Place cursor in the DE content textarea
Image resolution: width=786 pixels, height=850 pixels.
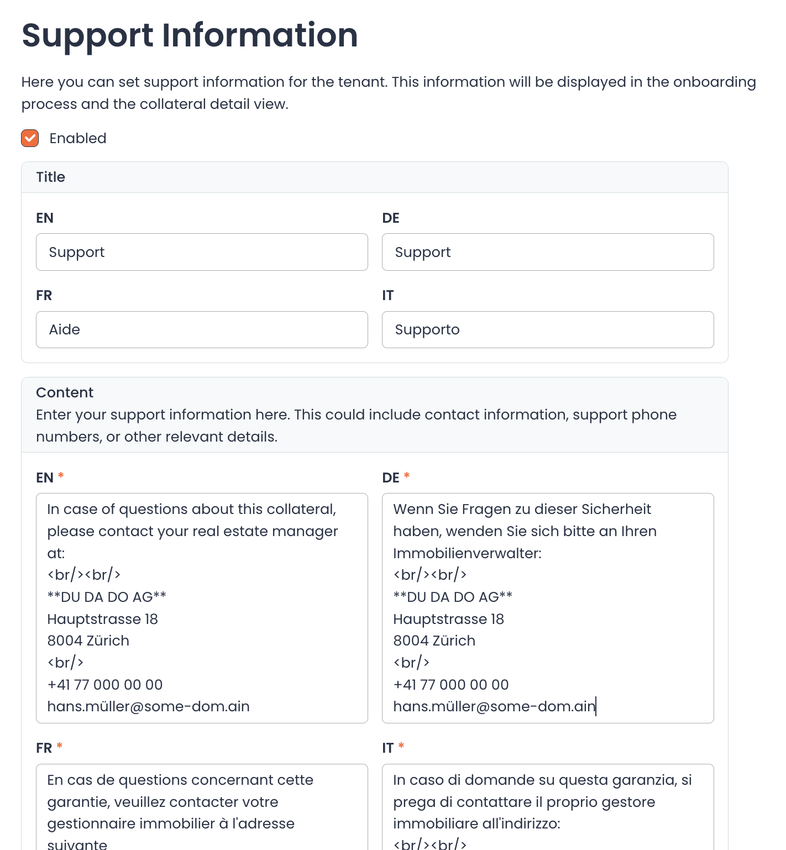pos(547,608)
